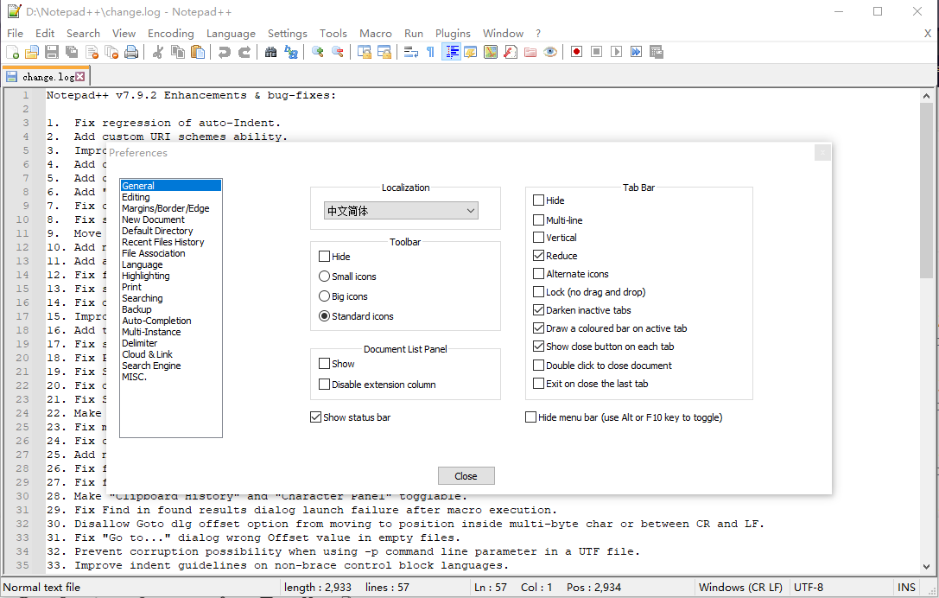Uncheck Darken inactive tabs
This screenshot has height=598, width=939.
(538, 309)
